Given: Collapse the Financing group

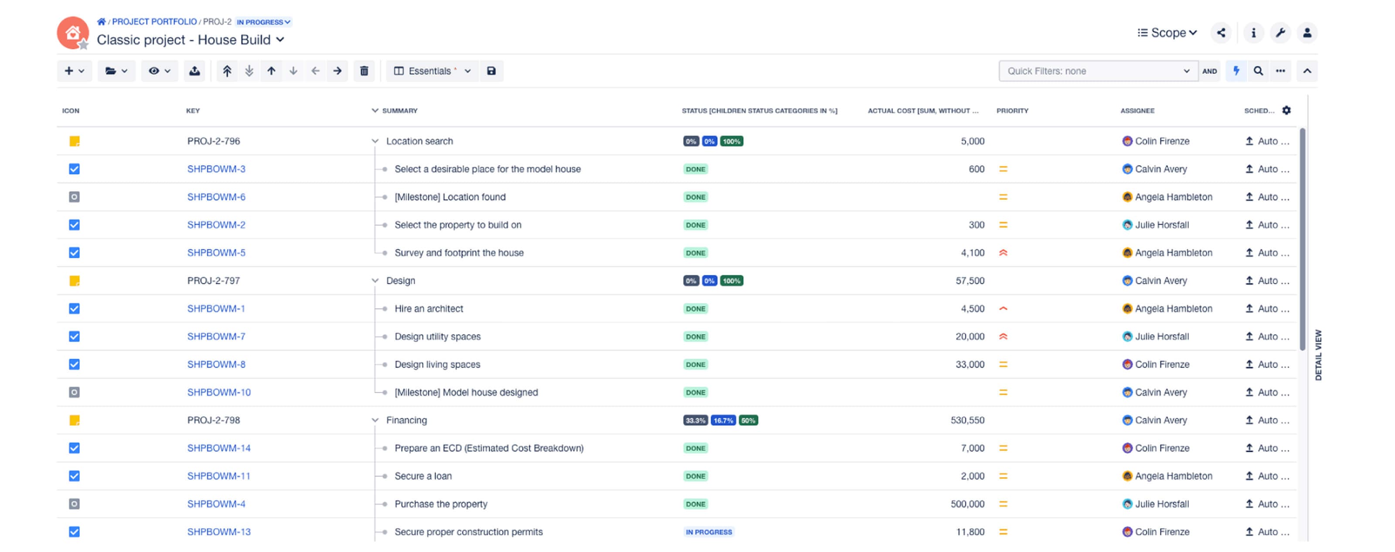Looking at the screenshot, I should click(375, 420).
